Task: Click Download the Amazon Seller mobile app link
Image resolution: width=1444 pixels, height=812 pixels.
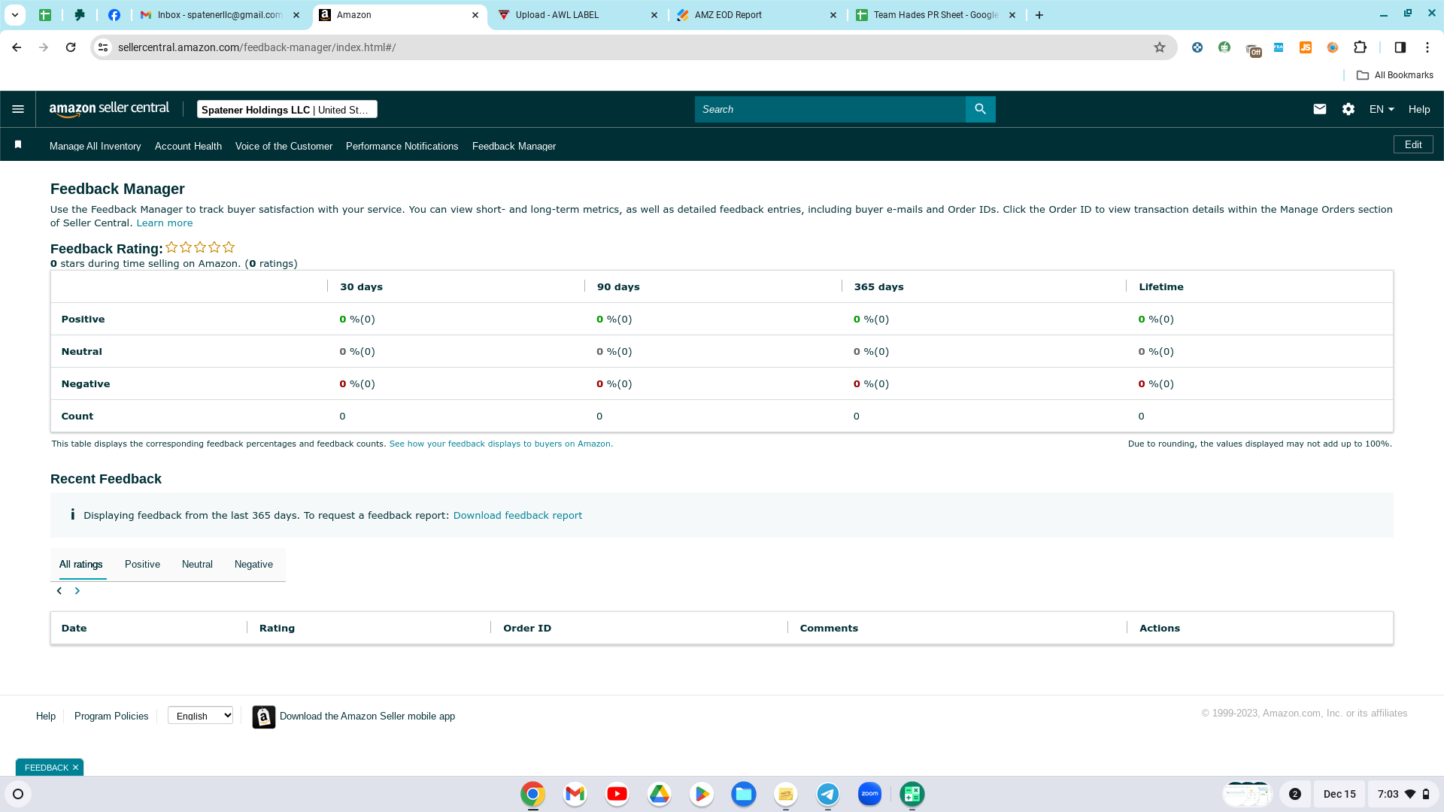Action: pyautogui.click(x=367, y=717)
